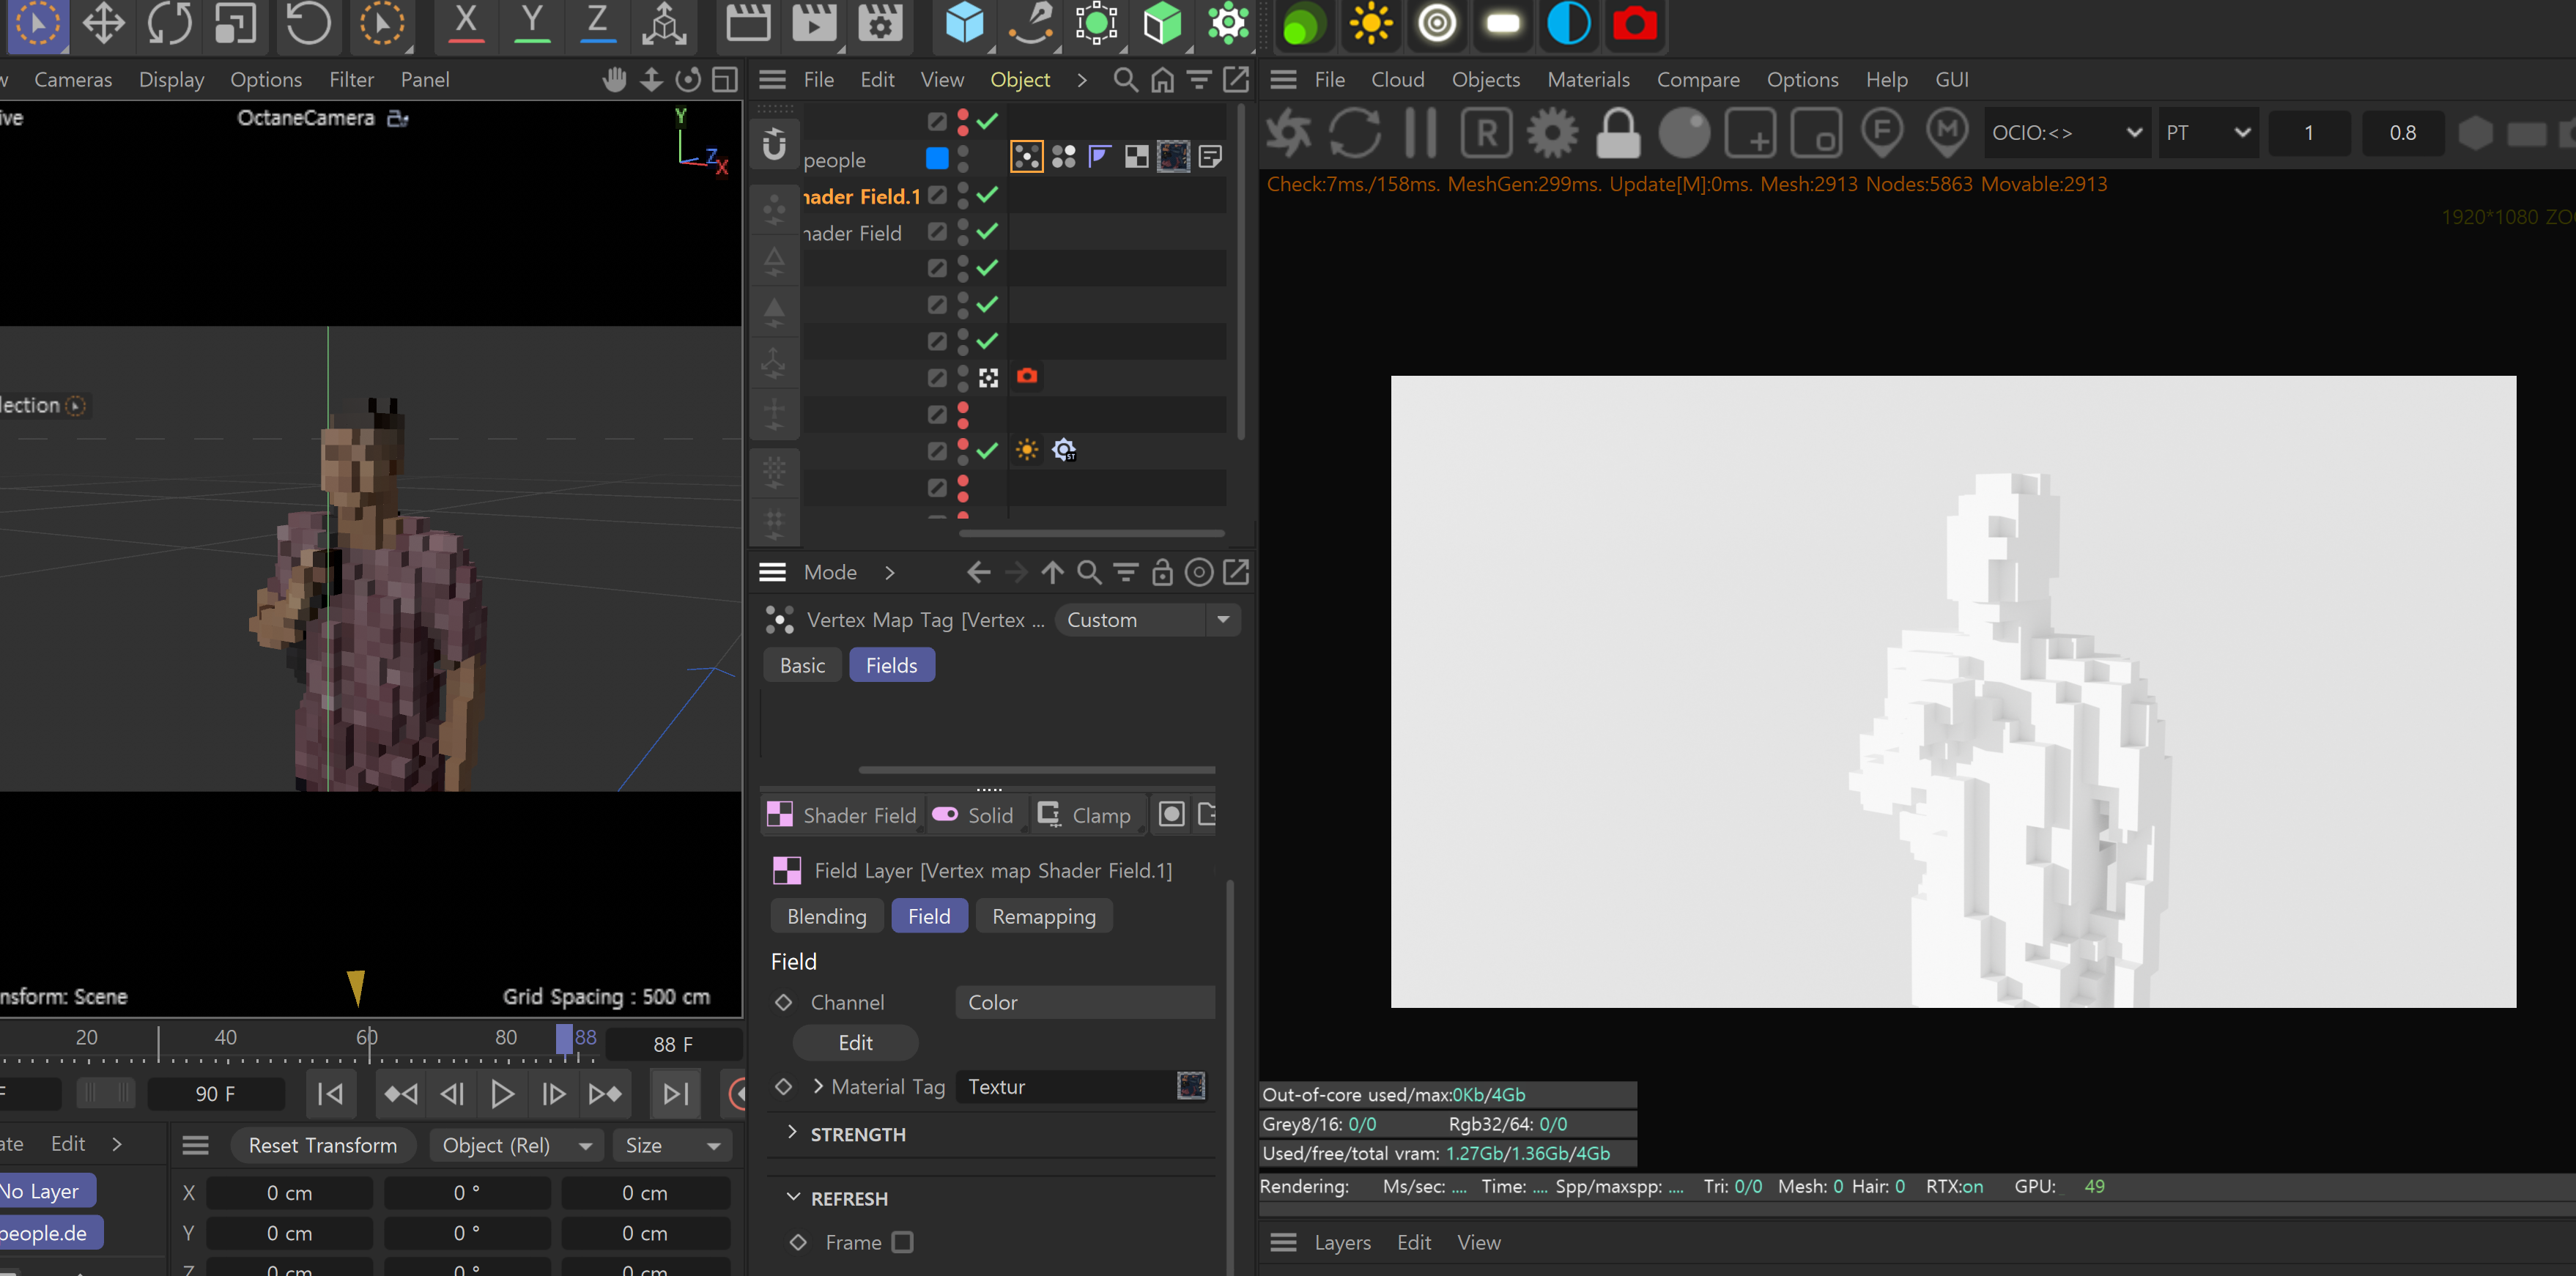Toggle Shader Field enable checkmark
The image size is (2576, 1276).
(987, 232)
